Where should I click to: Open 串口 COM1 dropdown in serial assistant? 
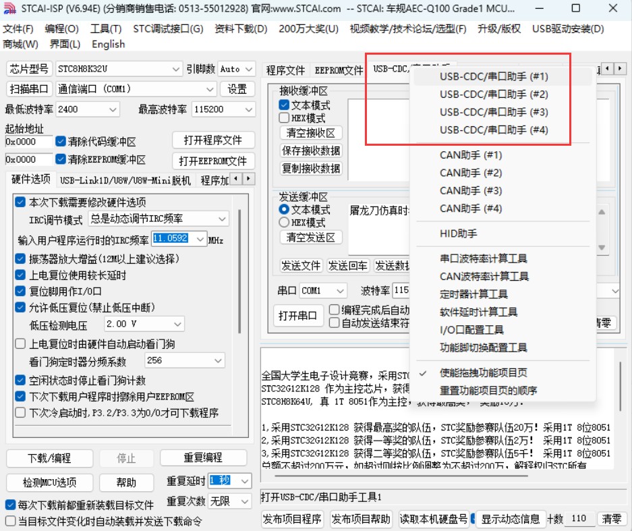point(323,290)
